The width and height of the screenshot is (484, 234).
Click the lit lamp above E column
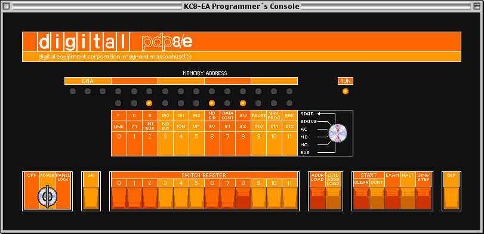point(149,103)
